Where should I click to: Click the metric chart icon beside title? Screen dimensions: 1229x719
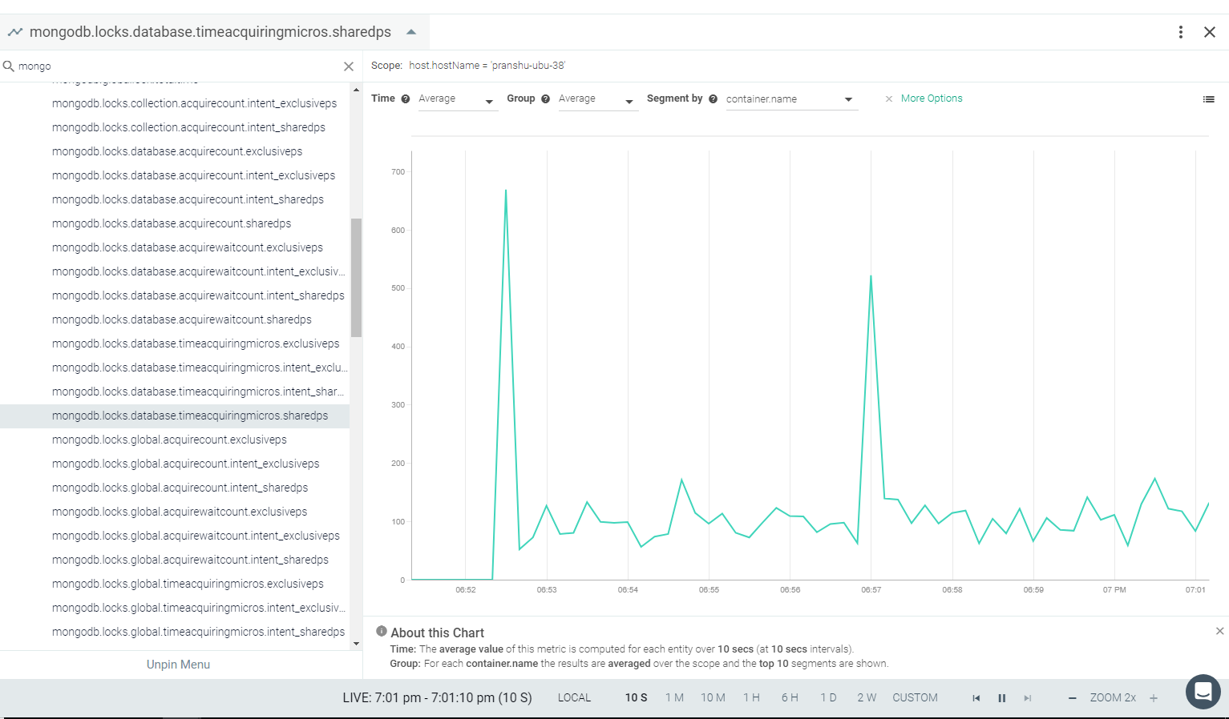pyautogui.click(x=15, y=32)
